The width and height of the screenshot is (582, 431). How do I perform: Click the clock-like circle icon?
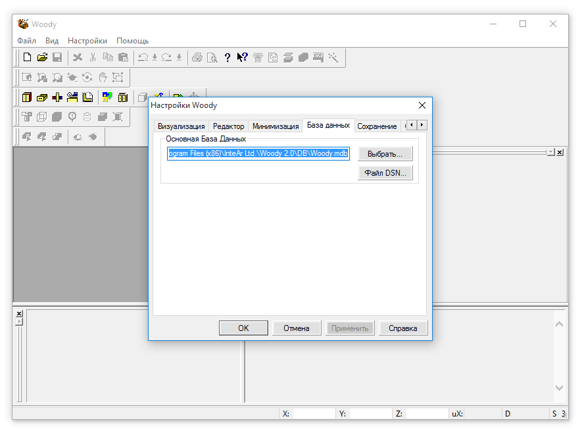tap(72, 117)
